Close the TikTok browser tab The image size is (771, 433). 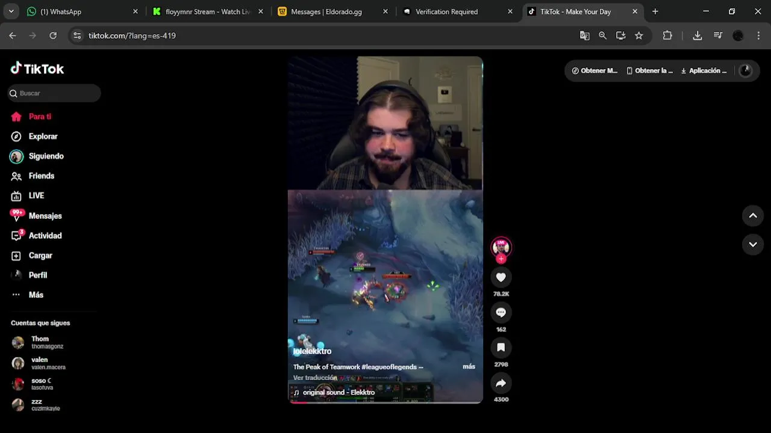coord(635,11)
